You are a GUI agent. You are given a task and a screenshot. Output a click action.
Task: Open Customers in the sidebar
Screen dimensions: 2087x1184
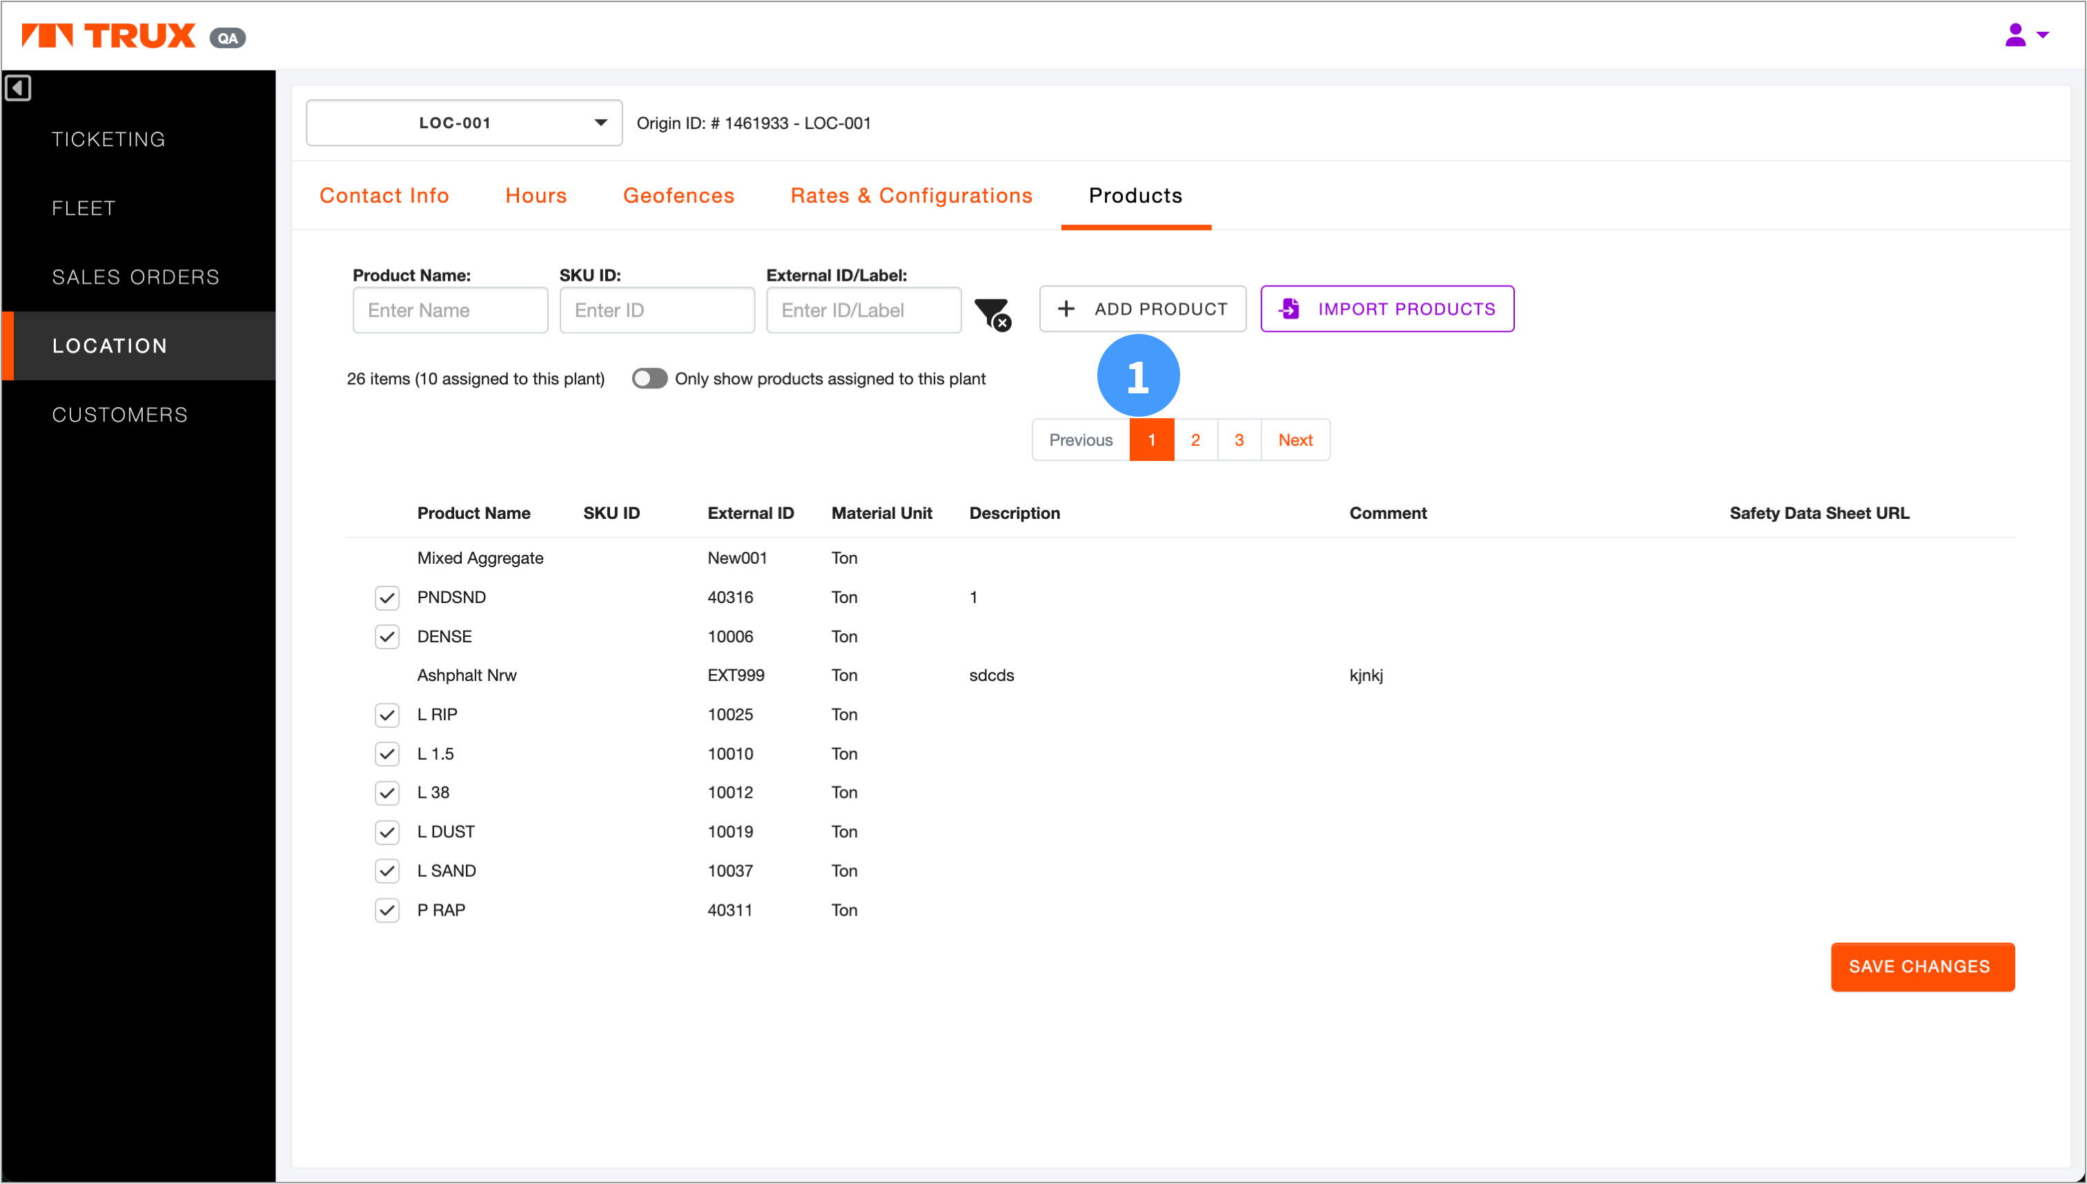click(120, 415)
